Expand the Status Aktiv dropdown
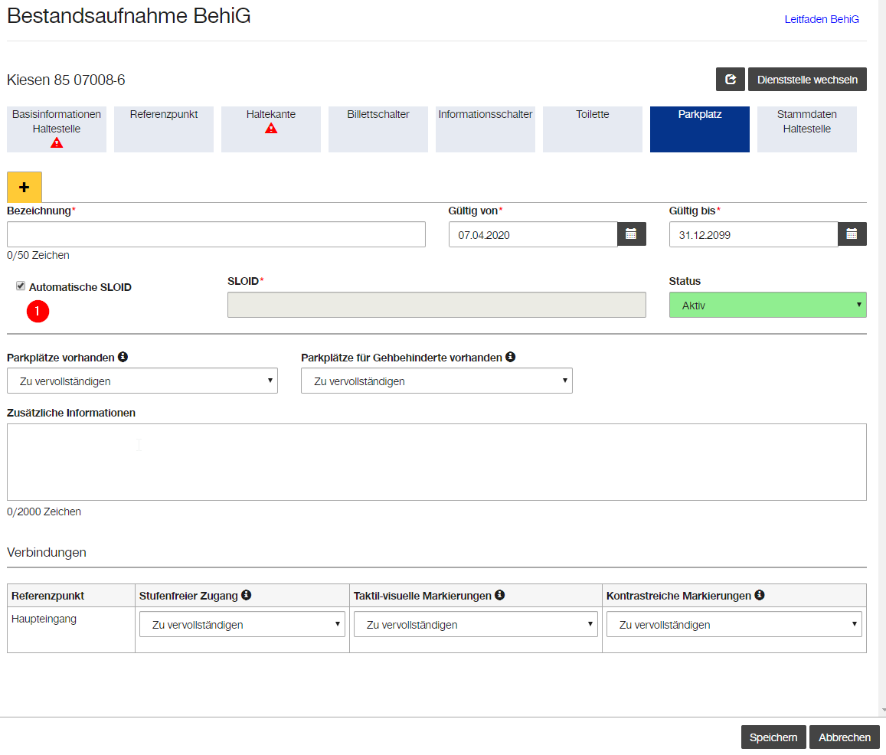This screenshot has height=755, width=886. click(767, 305)
